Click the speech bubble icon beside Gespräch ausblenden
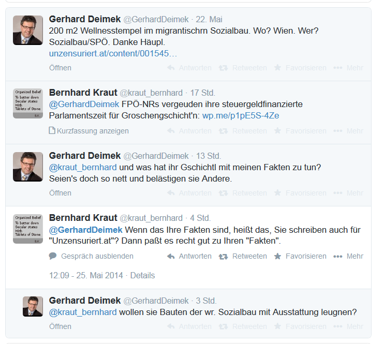The height and width of the screenshot is (344, 384). click(x=53, y=256)
